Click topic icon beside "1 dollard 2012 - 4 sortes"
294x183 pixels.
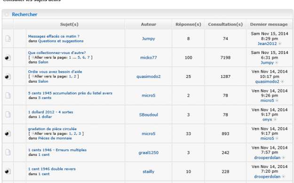point(8,114)
